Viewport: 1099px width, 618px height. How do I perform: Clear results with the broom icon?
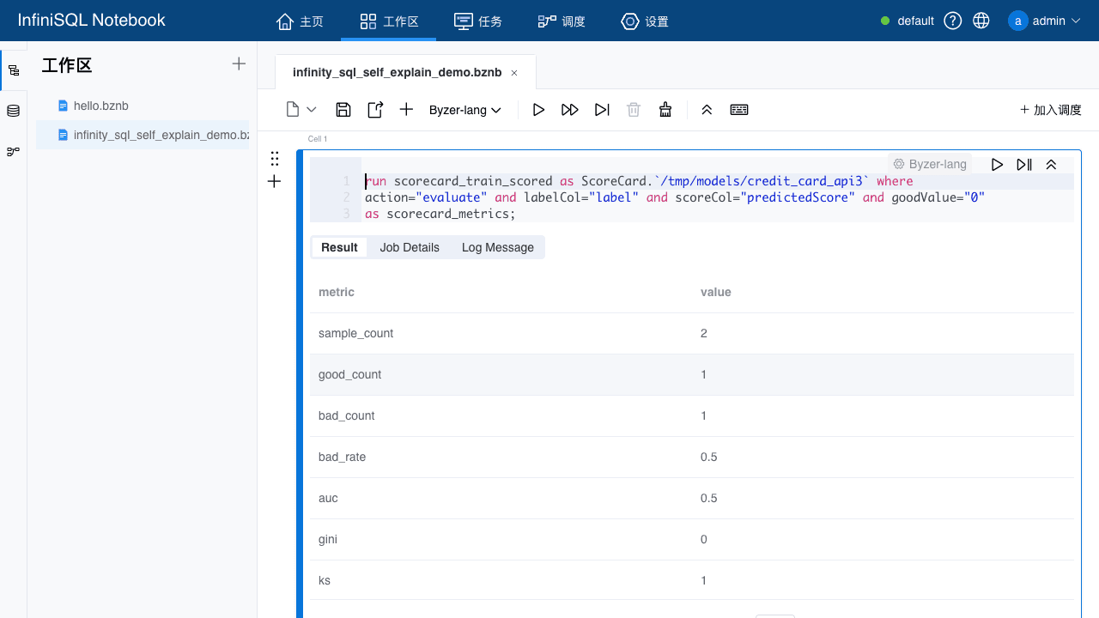point(665,110)
